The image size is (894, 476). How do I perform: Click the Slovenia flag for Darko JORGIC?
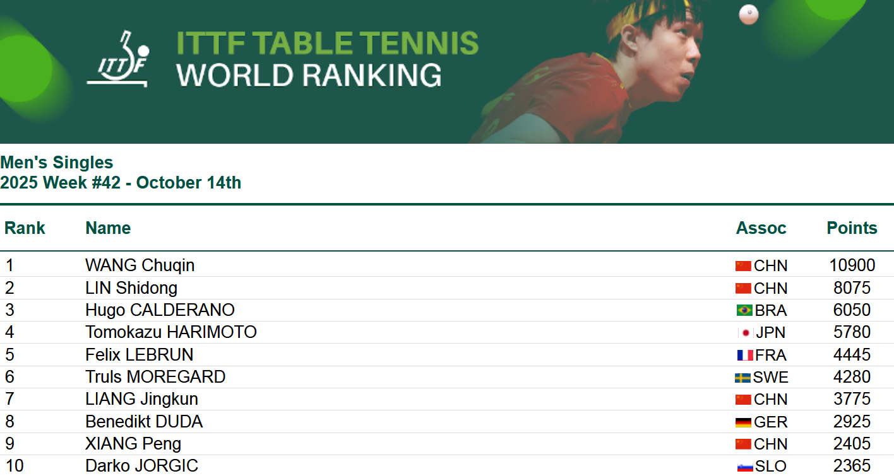pyautogui.click(x=745, y=467)
